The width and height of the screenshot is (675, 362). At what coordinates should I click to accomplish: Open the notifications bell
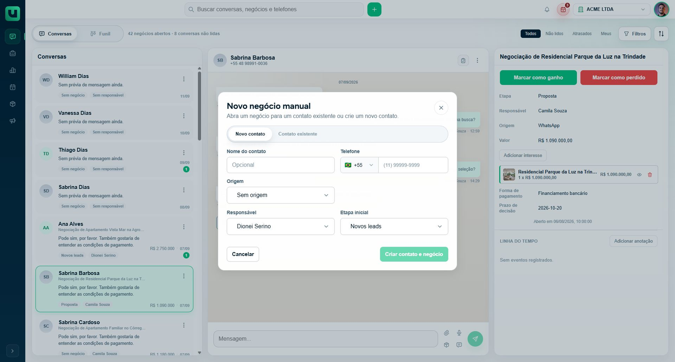click(547, 9)
